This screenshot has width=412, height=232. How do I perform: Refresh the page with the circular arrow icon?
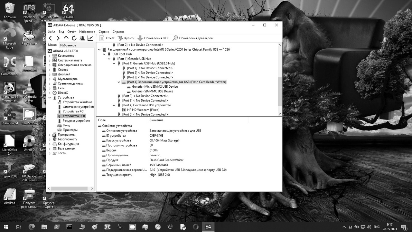74,38
